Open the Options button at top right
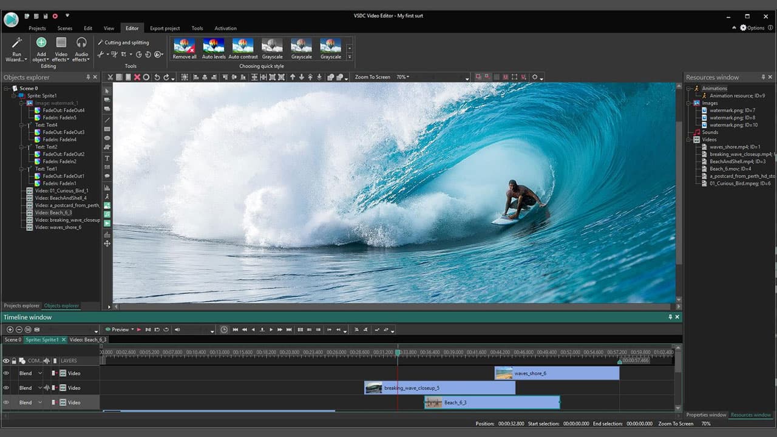This screenshot has width=777, height=437. pos(752,28)
